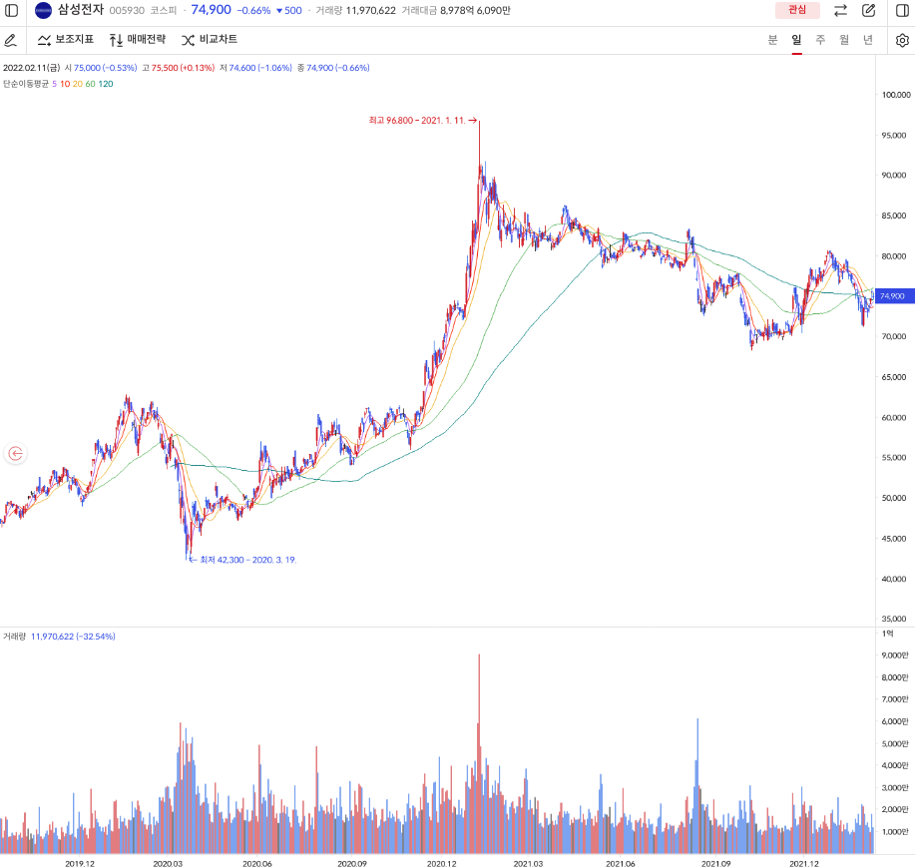Open 매매전략 trading strategy menu
This screenshot has width=915, height=868.
[138, 40]
